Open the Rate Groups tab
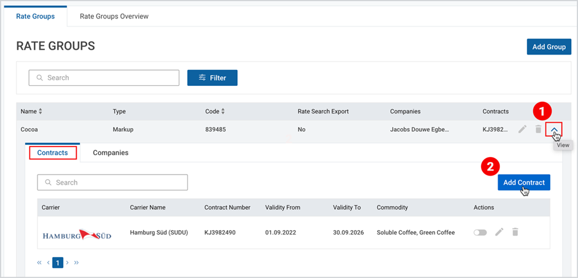The height and width of the screenshot is (278, 578). click(x=36, y=16)
